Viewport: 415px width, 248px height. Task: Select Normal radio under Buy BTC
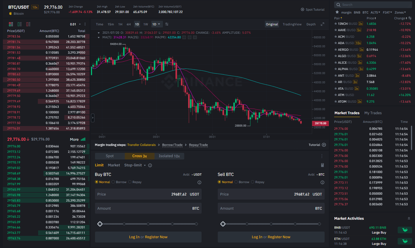click(97, 182)
